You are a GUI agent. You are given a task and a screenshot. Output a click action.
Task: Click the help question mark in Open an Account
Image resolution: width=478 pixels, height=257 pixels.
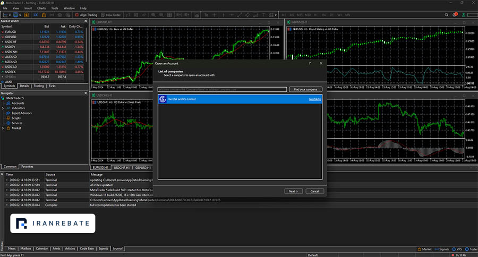(x=310, y=63)
